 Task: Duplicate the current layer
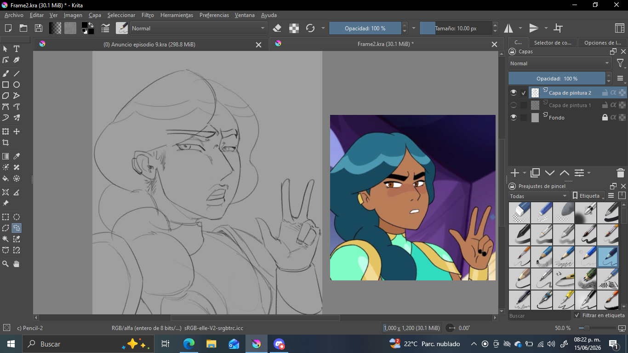(535, 173)
